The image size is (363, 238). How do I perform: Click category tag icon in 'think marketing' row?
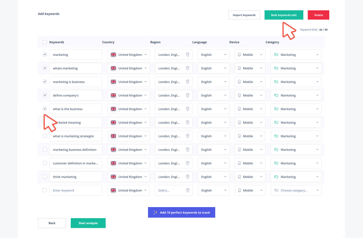point(276,177)
